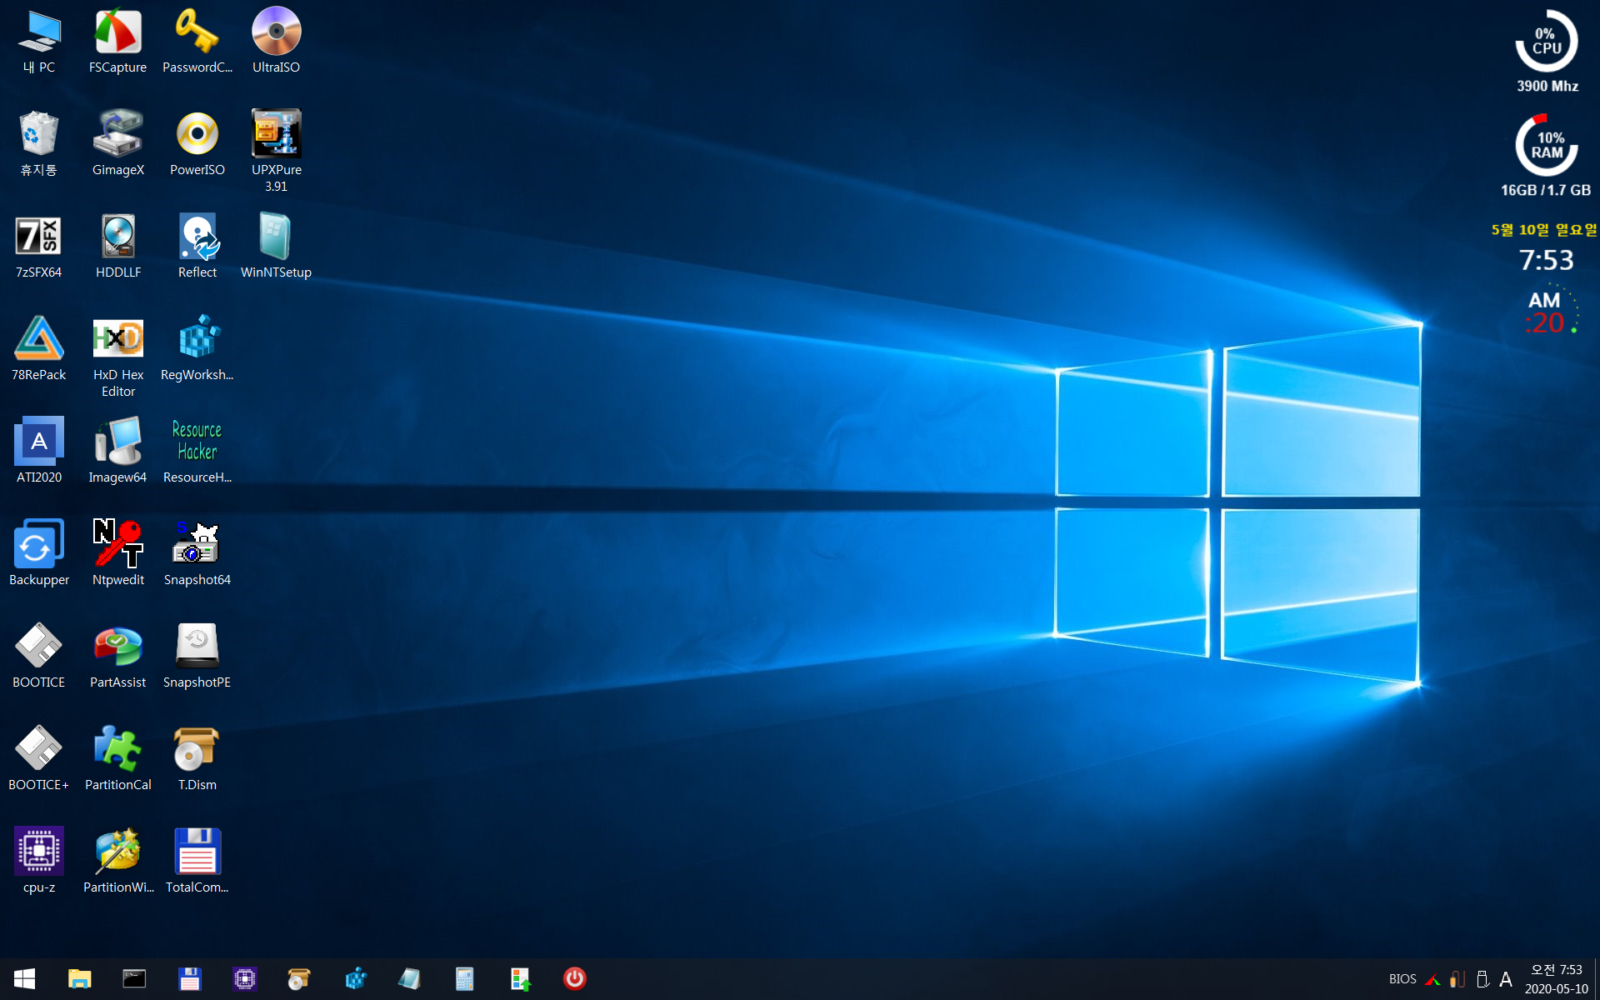The height and width of the screenshot is (1000, 1600).
Task: Launch FSCapture from the desktop
Action: (118, 42)
